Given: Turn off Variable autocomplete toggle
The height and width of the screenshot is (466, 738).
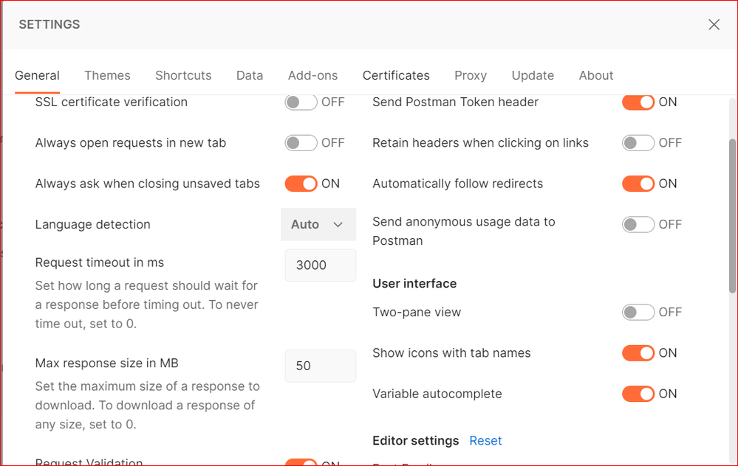Looking at the screenshot, I should click(638, 394).
